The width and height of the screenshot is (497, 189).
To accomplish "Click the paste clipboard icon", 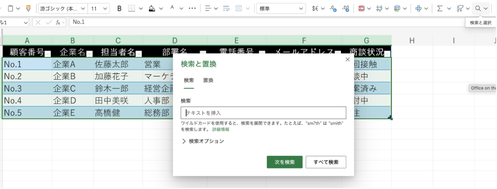I will pos(11,9).
